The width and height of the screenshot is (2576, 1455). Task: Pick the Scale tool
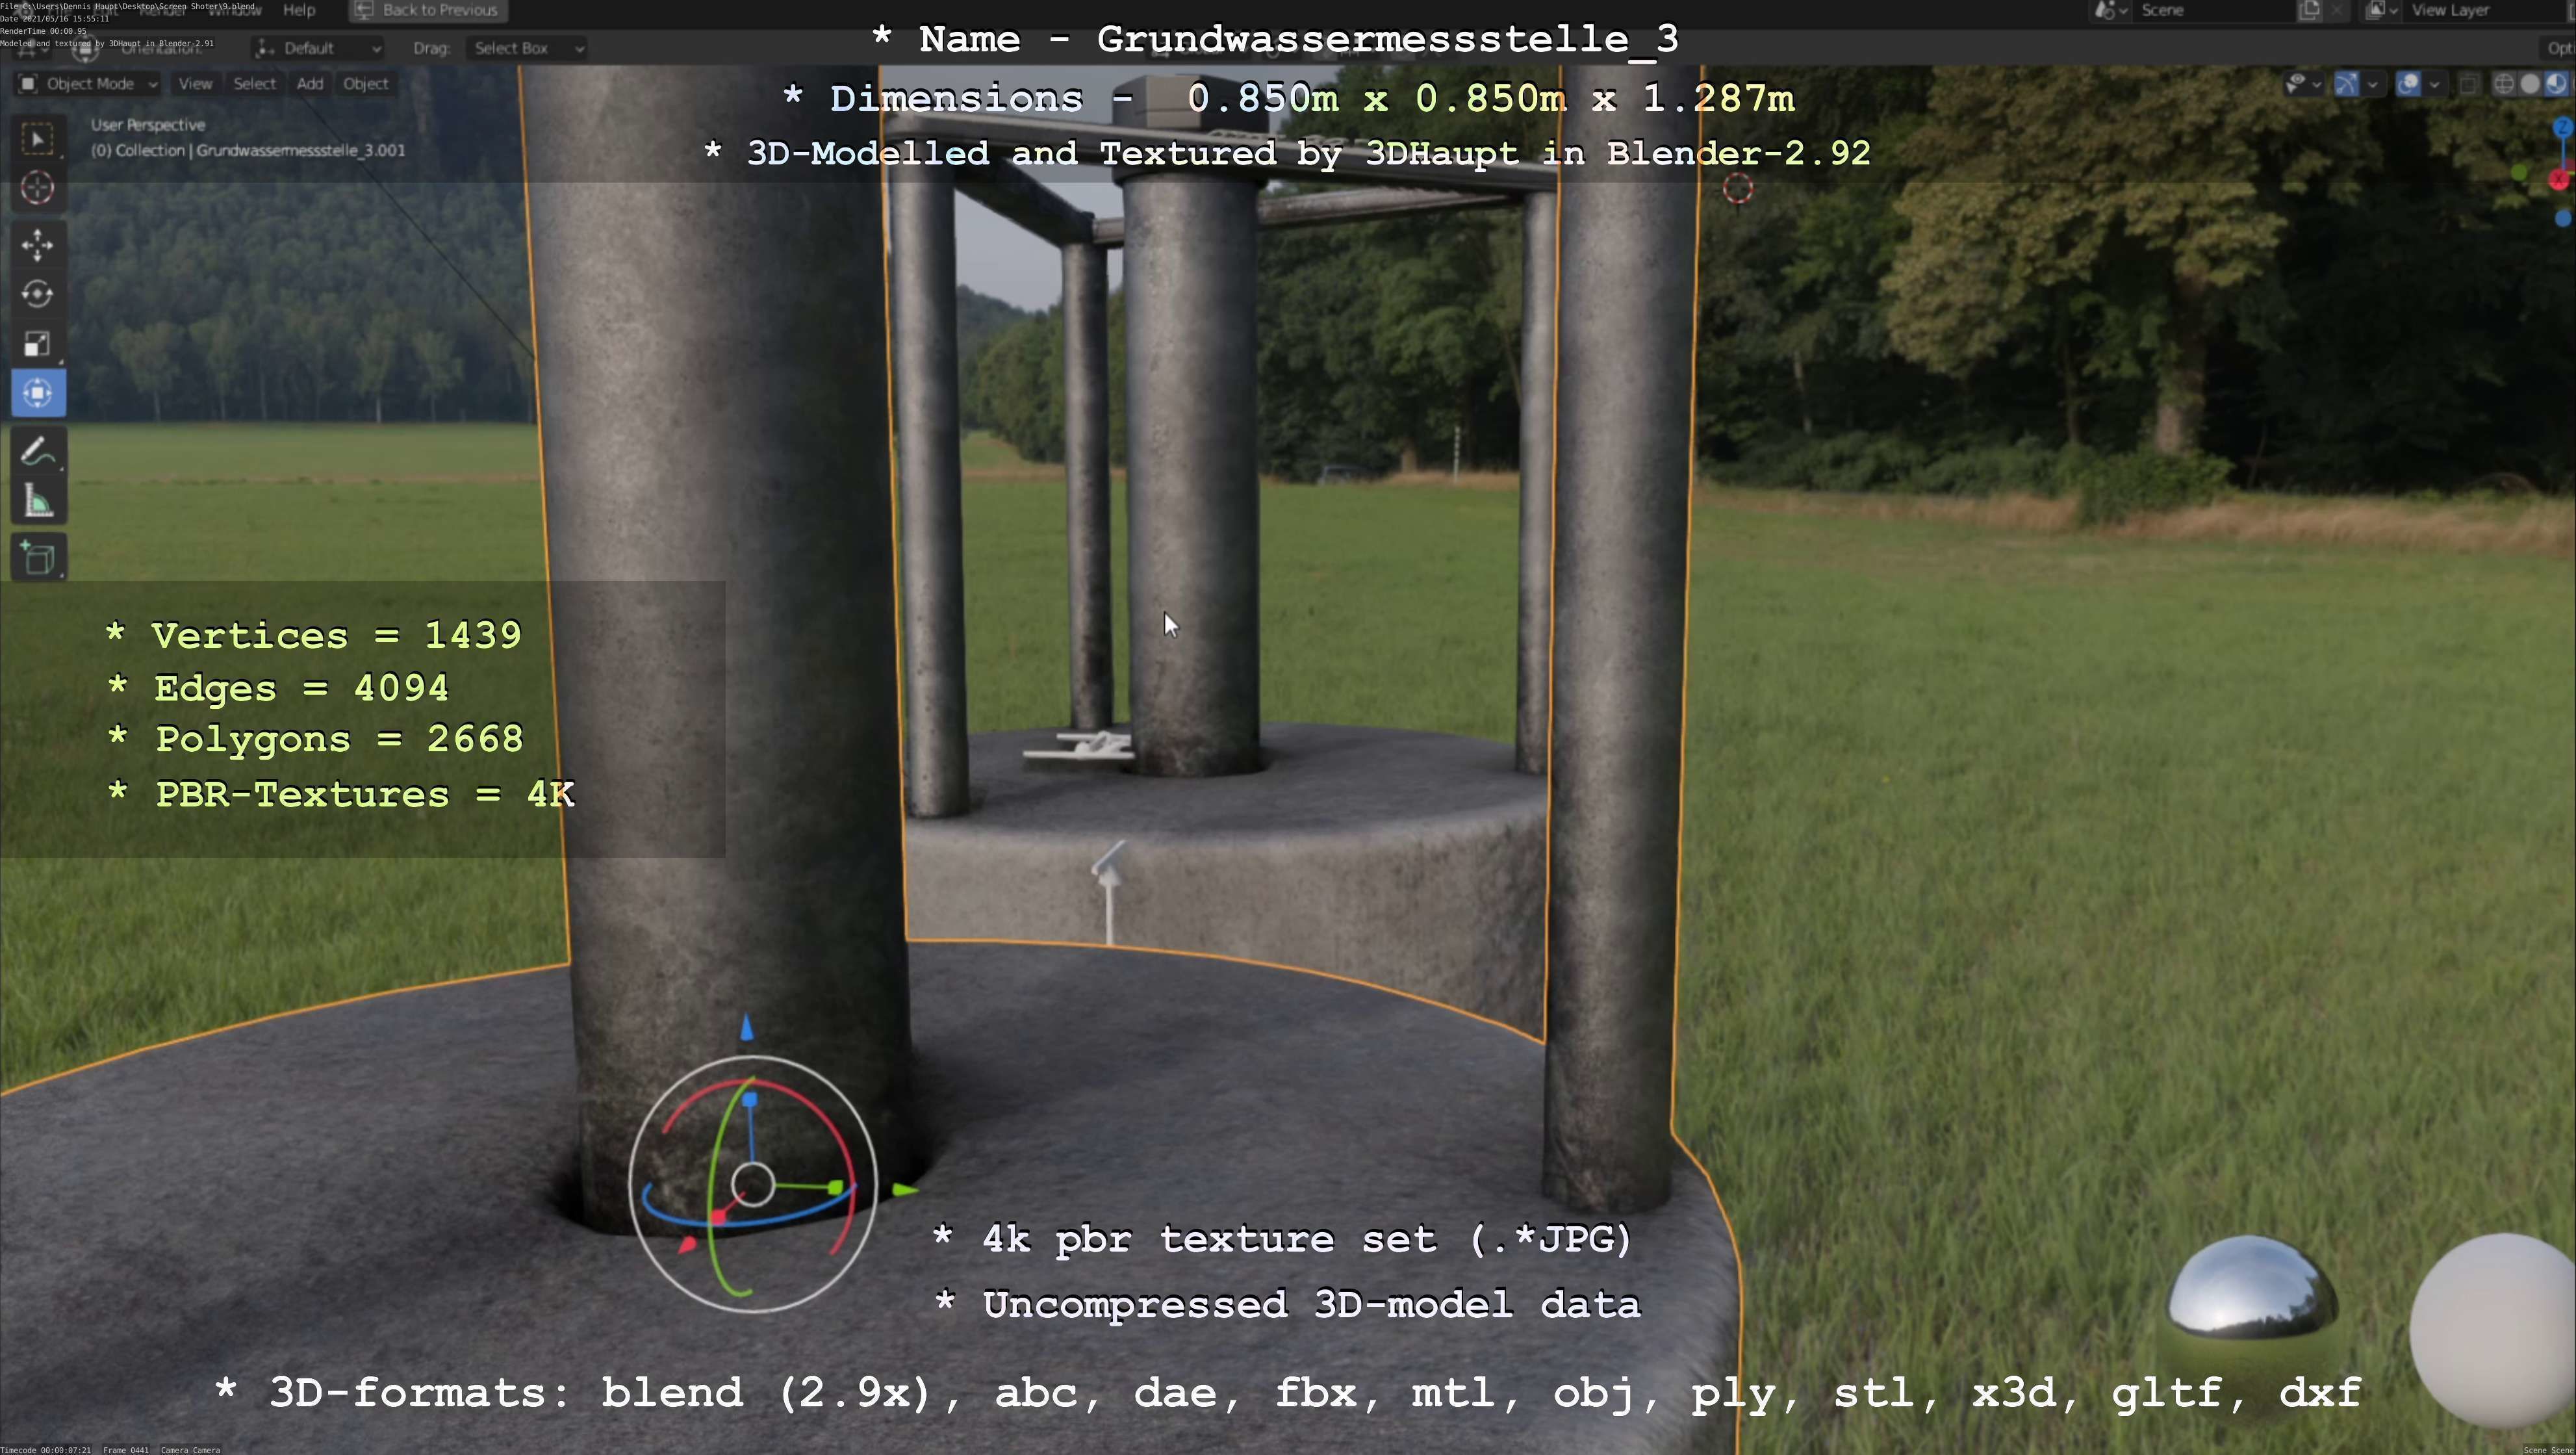[x=38, y=343]
